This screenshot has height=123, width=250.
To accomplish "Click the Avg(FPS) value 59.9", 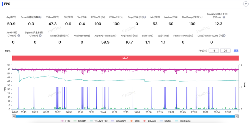I will click(x=11, y=24).
